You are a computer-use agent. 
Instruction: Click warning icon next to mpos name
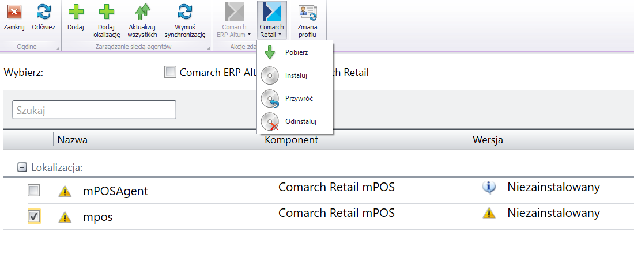point(65,217)
